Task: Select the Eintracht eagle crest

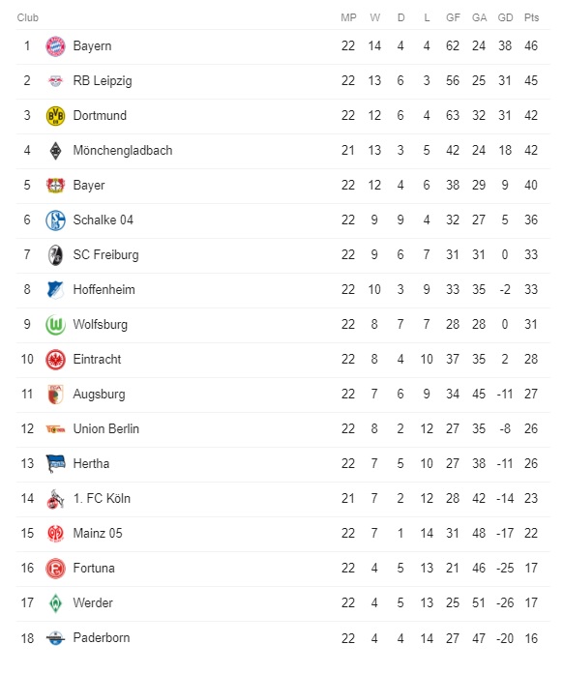Action: pos(55,360)
